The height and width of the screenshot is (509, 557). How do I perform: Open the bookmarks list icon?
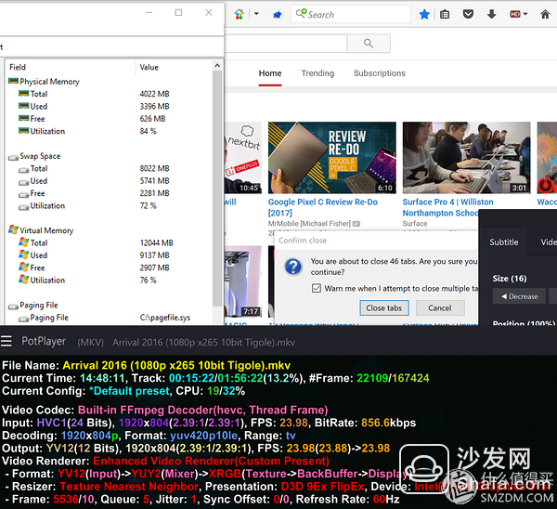tap(446, 15)
